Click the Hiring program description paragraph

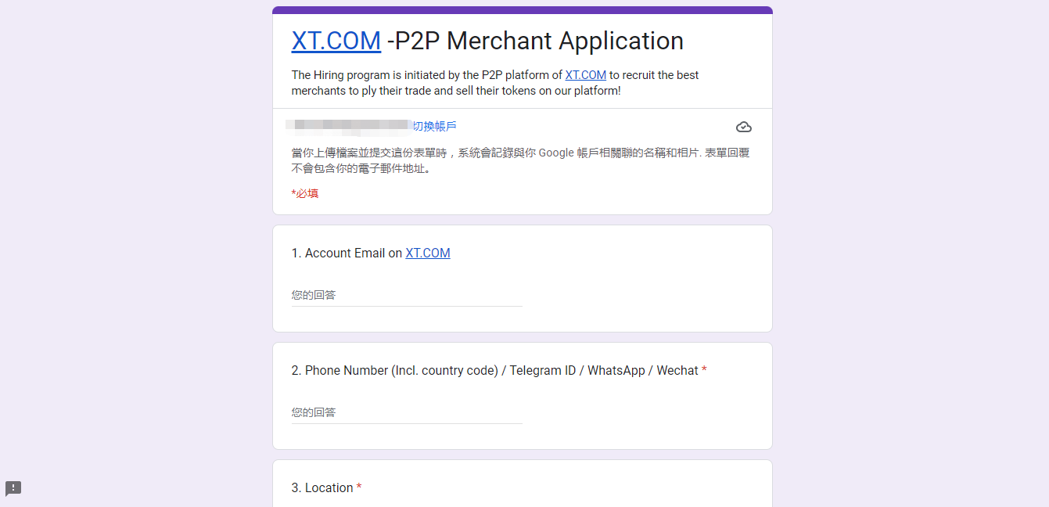(495, 83)
